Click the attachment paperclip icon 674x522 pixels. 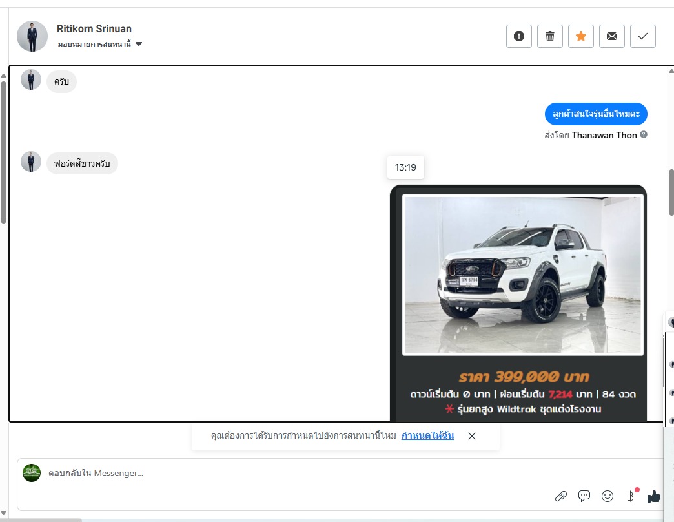560,496
